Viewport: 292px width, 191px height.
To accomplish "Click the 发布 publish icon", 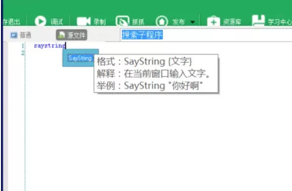I will pos(162,21).
